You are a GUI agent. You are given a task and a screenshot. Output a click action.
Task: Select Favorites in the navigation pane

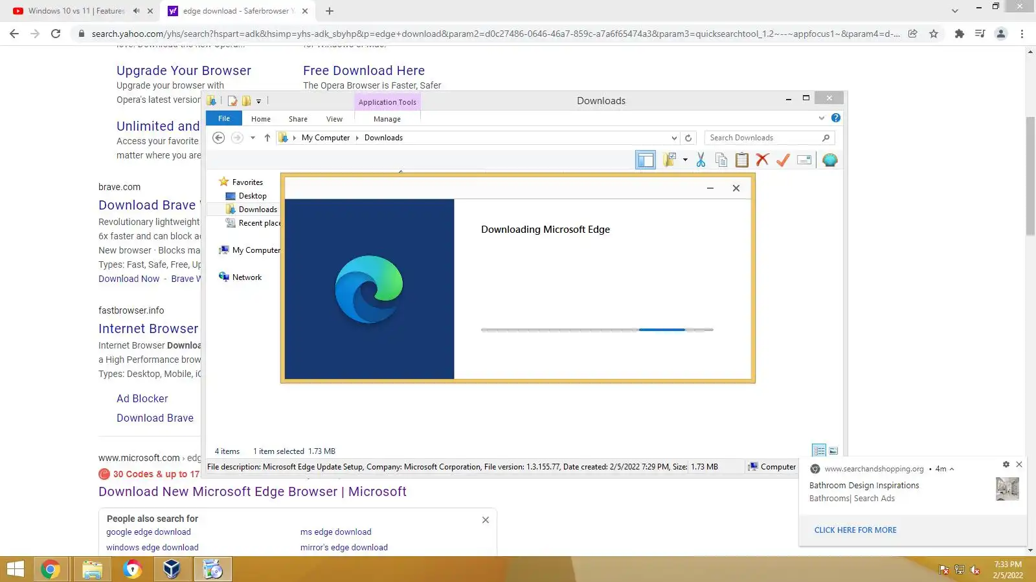click(x=247, y=182)
